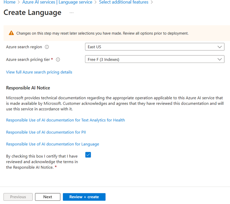The height and width of the screenshot is (204, 230).
Task: Open Responsible Use of AI documentation for PII
Action: click(x=46, y=132)
